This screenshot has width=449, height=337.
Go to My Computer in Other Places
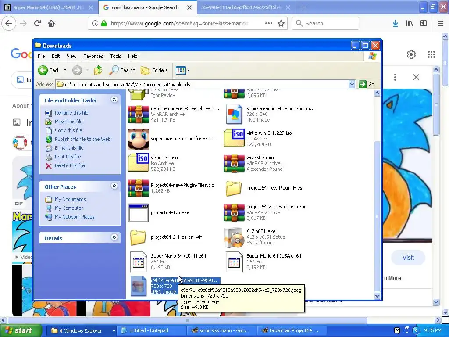[x=69, y=208]
